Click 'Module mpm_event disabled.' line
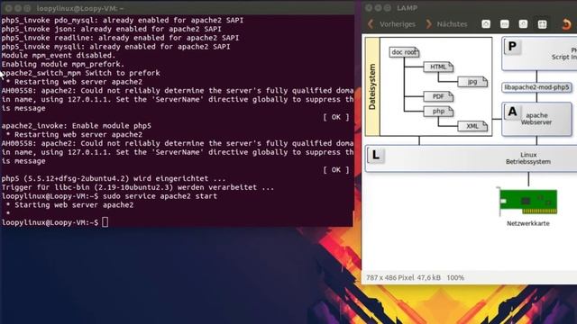This screenshot has height=324, width=577. click(x=59, y=56)
